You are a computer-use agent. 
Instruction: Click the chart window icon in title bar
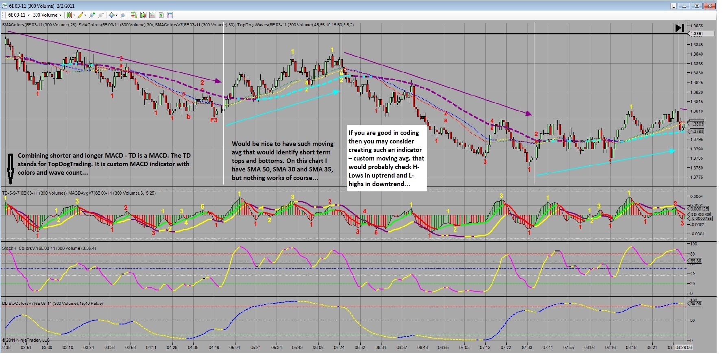5,6
